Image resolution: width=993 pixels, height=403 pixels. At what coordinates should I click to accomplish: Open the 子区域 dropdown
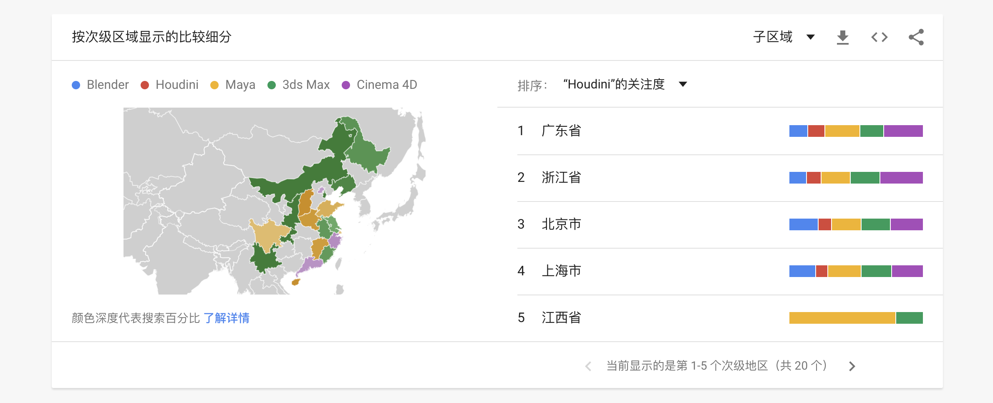[784, 37]
